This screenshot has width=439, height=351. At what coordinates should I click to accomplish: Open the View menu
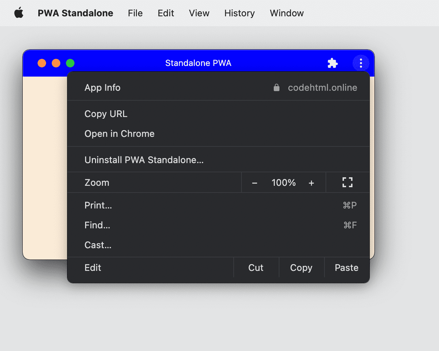pyautogui.click(x=199, y=13)
